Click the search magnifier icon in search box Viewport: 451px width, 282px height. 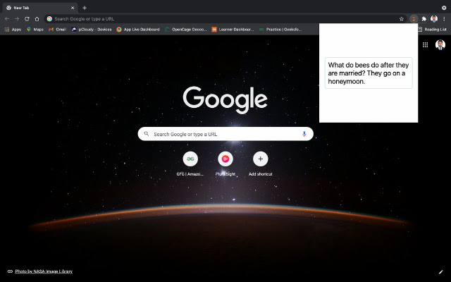(x=147, y=134)
